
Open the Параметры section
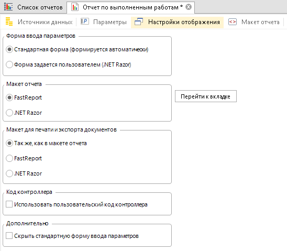[x=110, y=22]
